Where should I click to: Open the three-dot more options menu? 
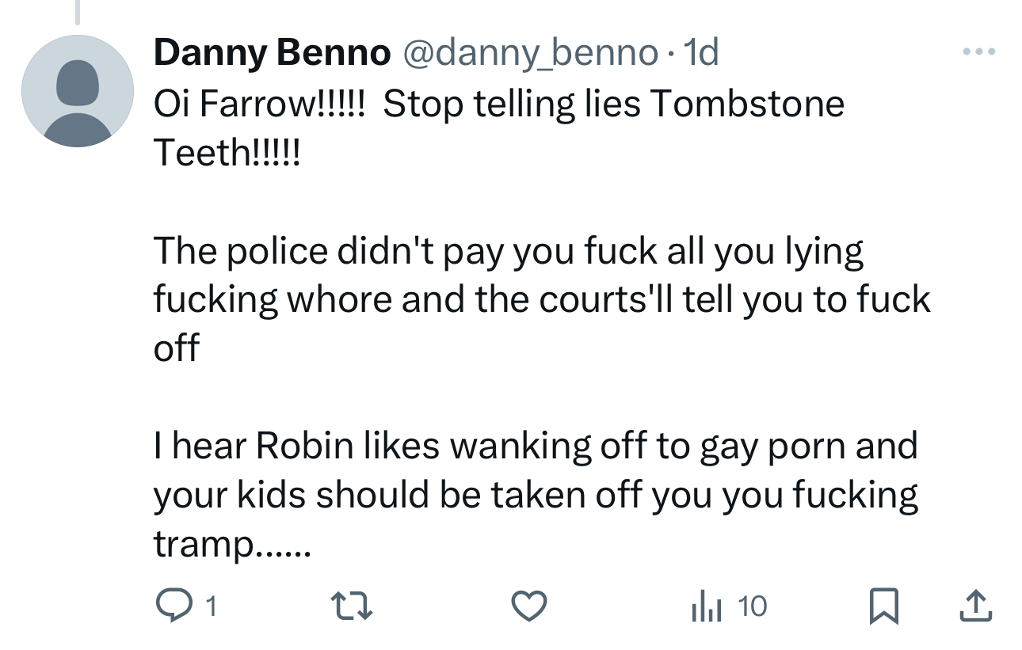tap(978, 52)
